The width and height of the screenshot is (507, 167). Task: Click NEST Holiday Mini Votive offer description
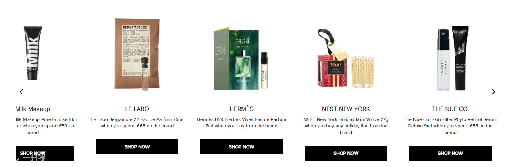coord(346,126)
